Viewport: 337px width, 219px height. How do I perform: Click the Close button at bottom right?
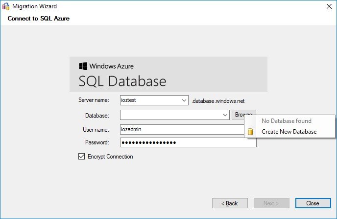pyautogui.click(x=313, y=203)
